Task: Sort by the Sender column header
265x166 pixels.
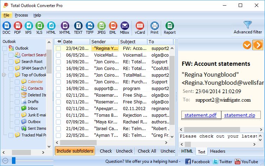Action: 104,41
